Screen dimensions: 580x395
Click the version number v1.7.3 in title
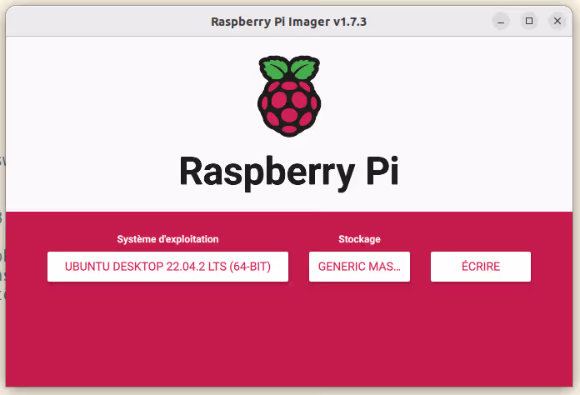(x=348, y=22)
